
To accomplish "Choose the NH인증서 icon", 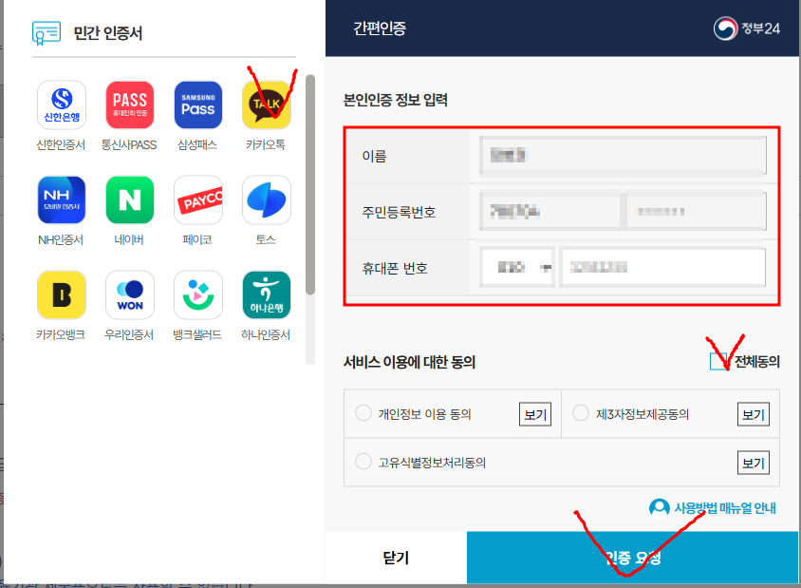I will pos(62,199).
